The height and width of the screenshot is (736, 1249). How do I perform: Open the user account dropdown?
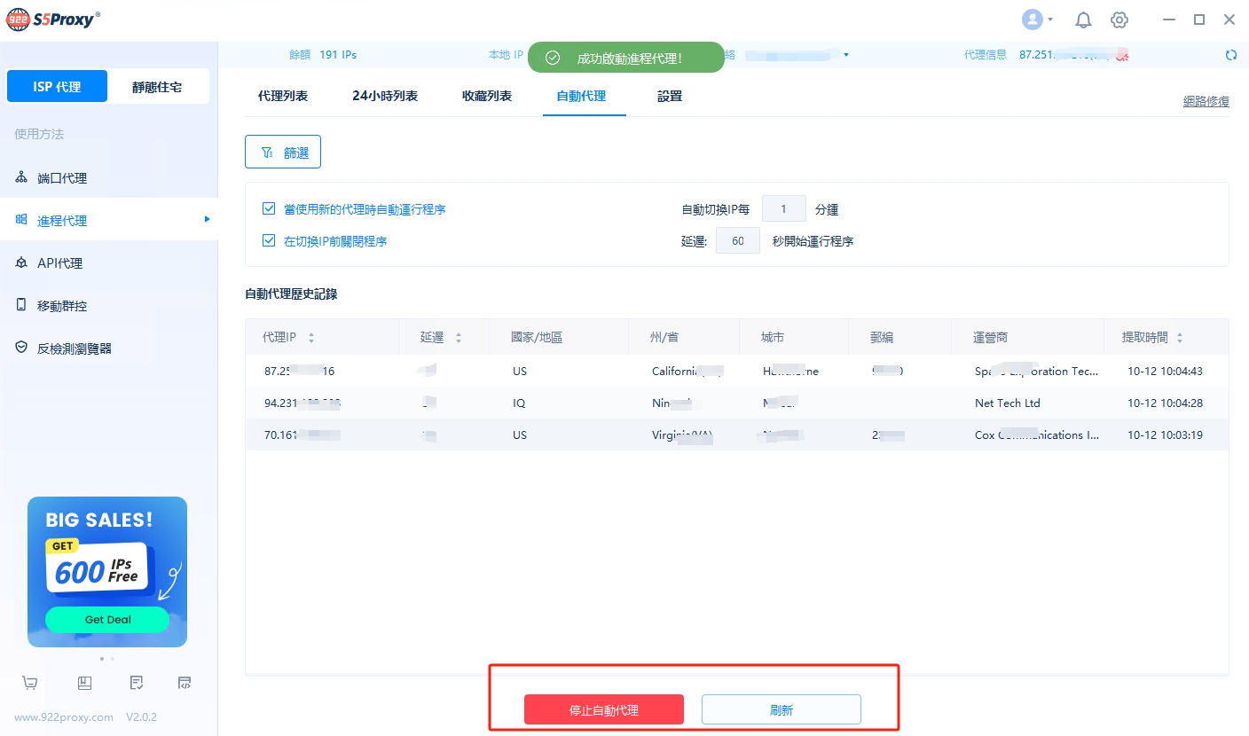(x=1037, y=20)
